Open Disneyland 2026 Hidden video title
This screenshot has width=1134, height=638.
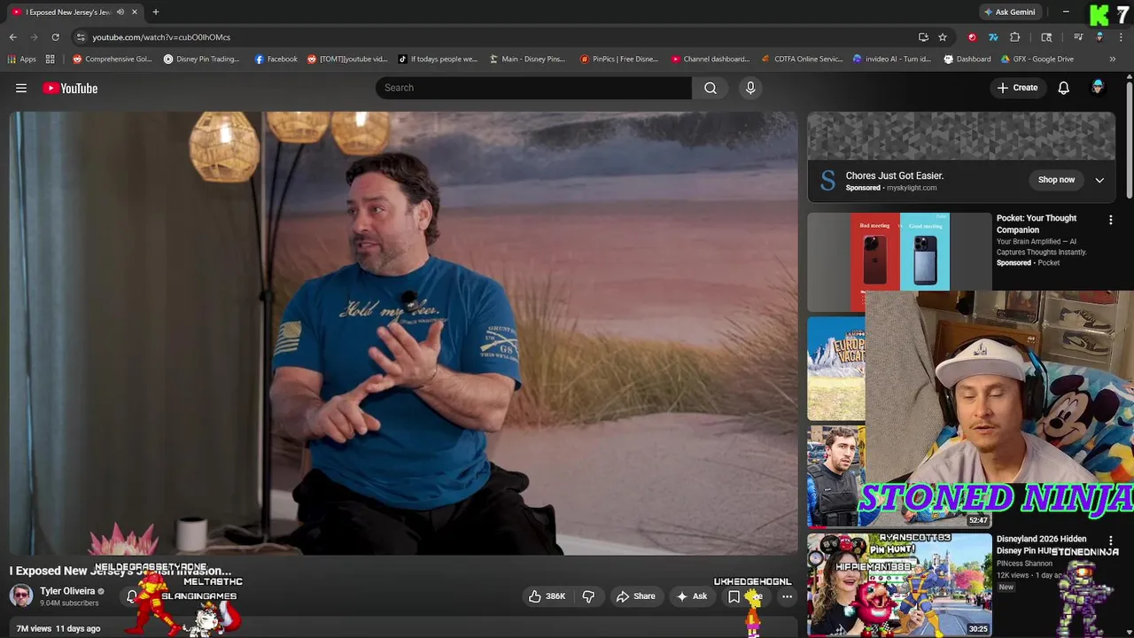pyautogui.click(x=1041, y=544)
